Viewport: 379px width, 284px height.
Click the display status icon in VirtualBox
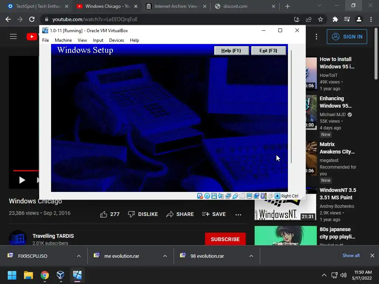click(x=249, y=196)
